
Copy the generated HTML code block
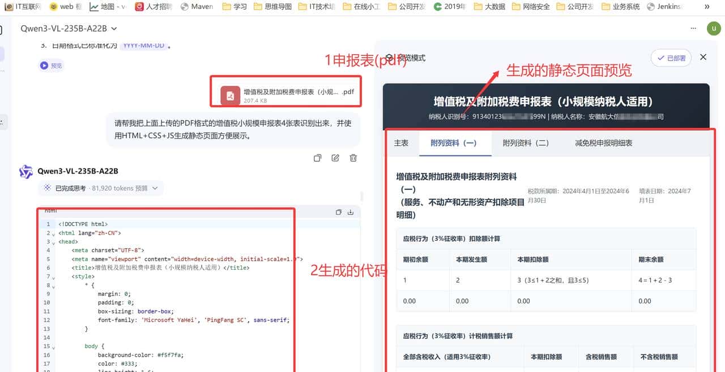pos(338,211)
